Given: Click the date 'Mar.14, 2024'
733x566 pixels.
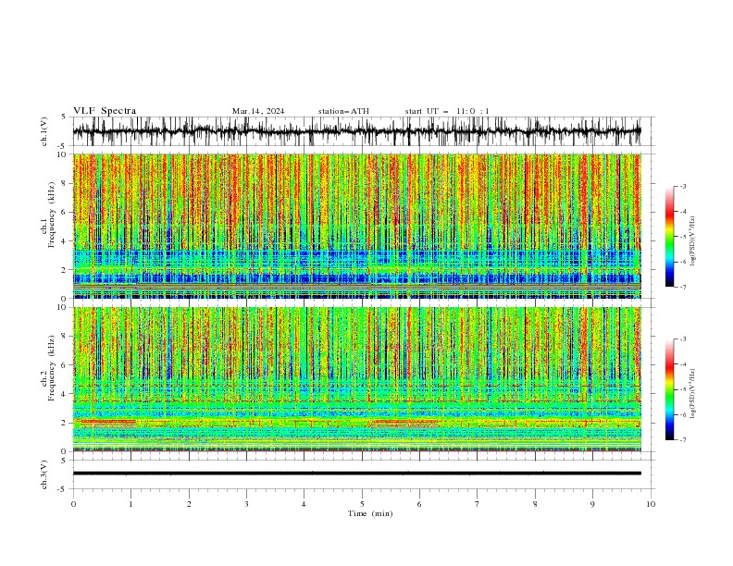Looking at the screenshot, I should click(x=258, y=111).
